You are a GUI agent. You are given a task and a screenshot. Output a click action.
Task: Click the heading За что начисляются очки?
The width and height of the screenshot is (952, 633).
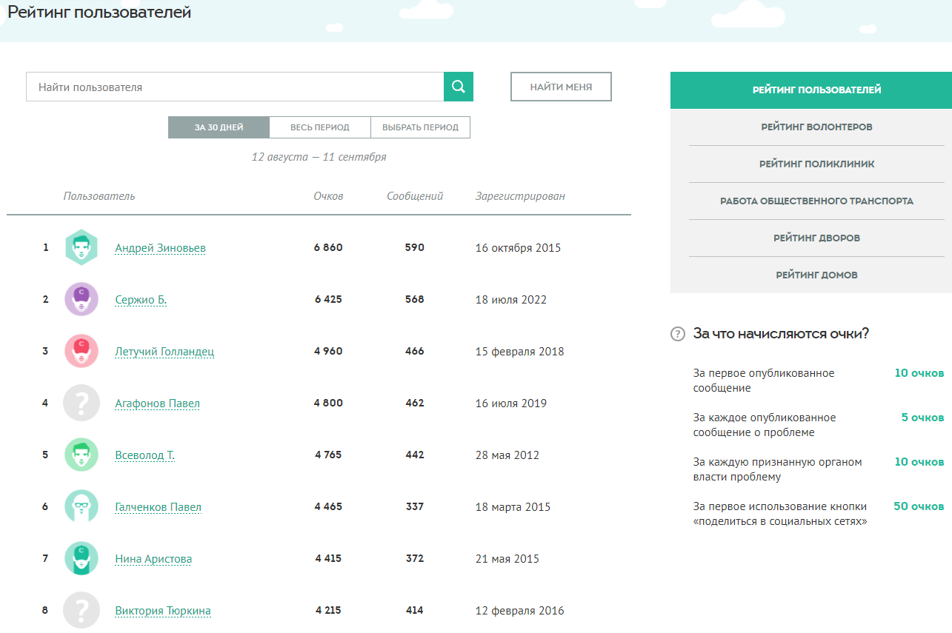(781, 334)
